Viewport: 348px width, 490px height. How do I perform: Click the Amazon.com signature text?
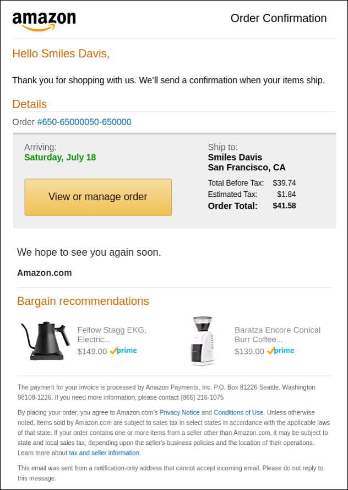[45, 272]
